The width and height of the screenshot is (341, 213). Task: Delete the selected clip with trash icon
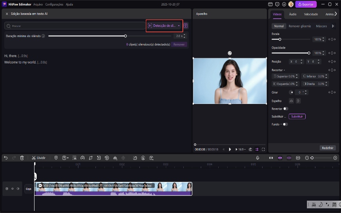tap(22, 158)
